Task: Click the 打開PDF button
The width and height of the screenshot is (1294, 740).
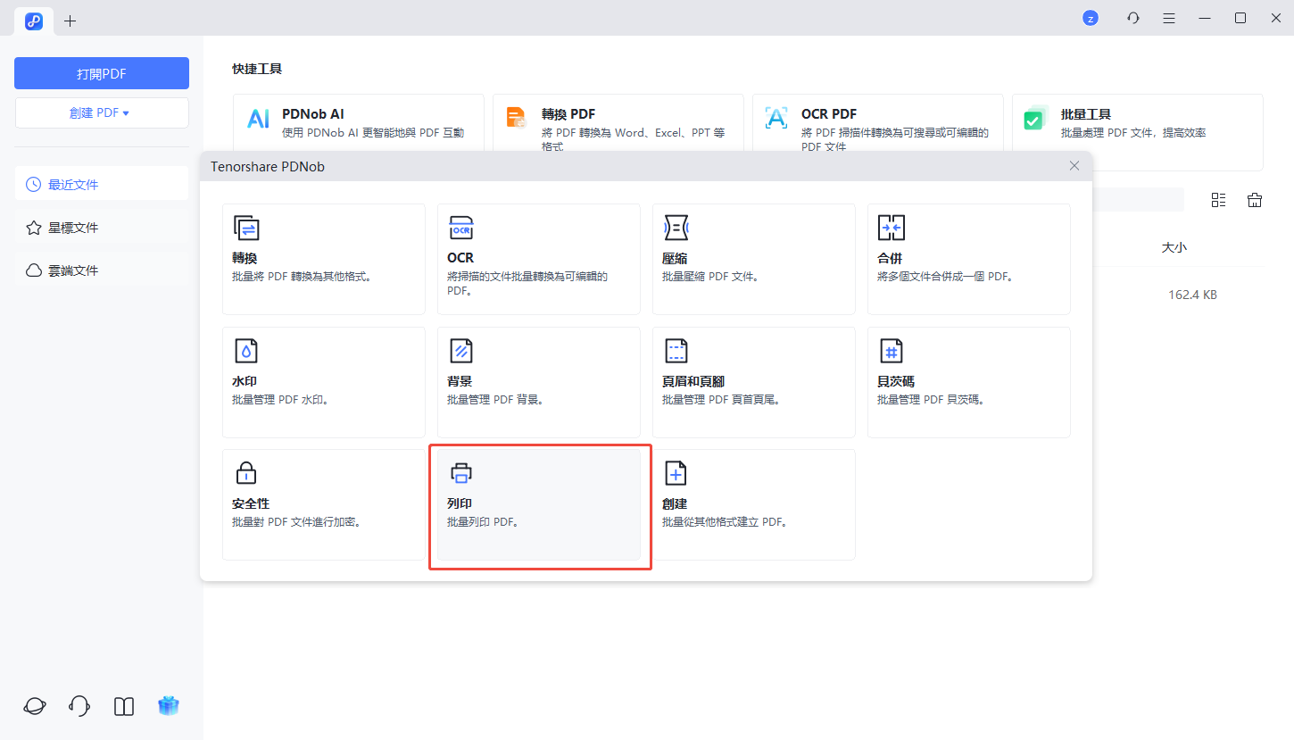Action: tap(101, 73)
